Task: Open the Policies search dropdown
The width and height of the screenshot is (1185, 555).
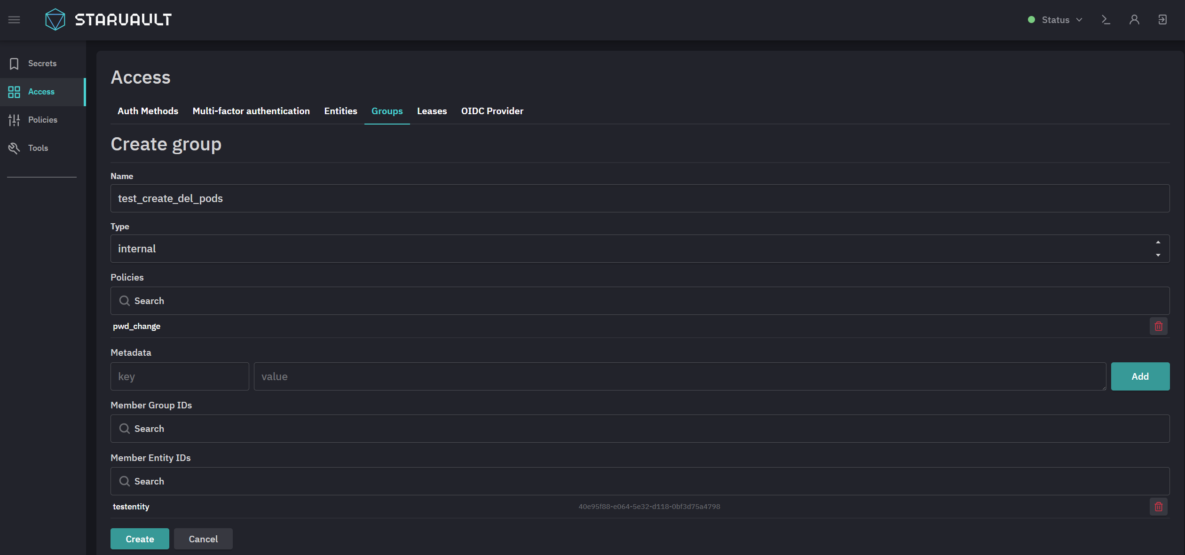Action: (x=640, y=301)
